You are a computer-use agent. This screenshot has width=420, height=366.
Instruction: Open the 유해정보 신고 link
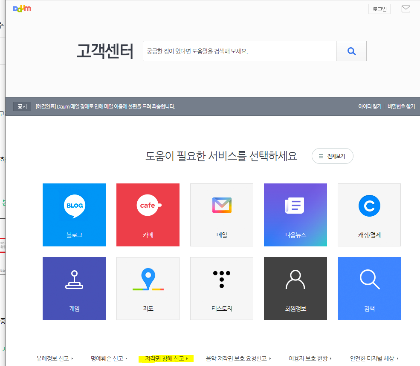(55, 358)
